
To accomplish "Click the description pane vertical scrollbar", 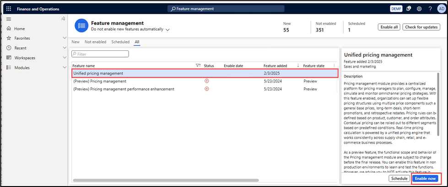I will (437, 104).
